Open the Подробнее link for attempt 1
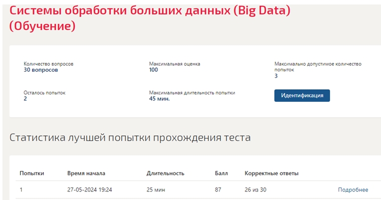381x200 pixels. (x=353, y=190)
